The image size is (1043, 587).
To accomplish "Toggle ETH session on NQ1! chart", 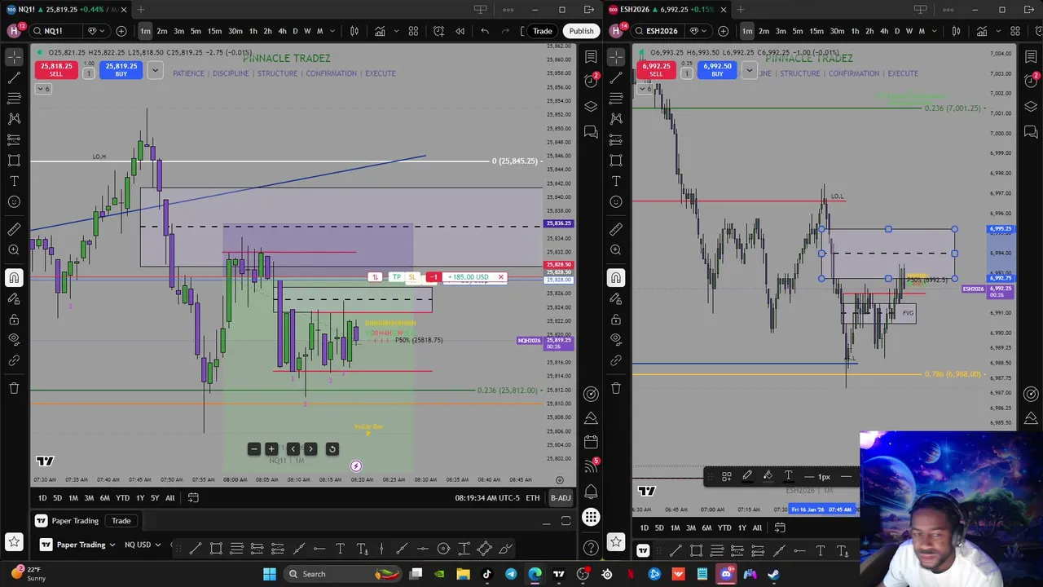I will (x=533, y=498).
